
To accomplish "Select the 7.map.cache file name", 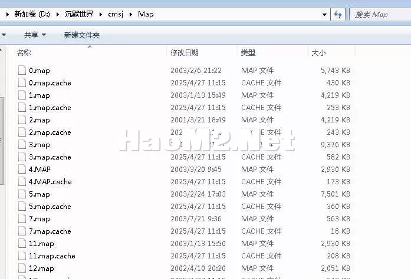I will pyautogui.click(x=50, y=231).
